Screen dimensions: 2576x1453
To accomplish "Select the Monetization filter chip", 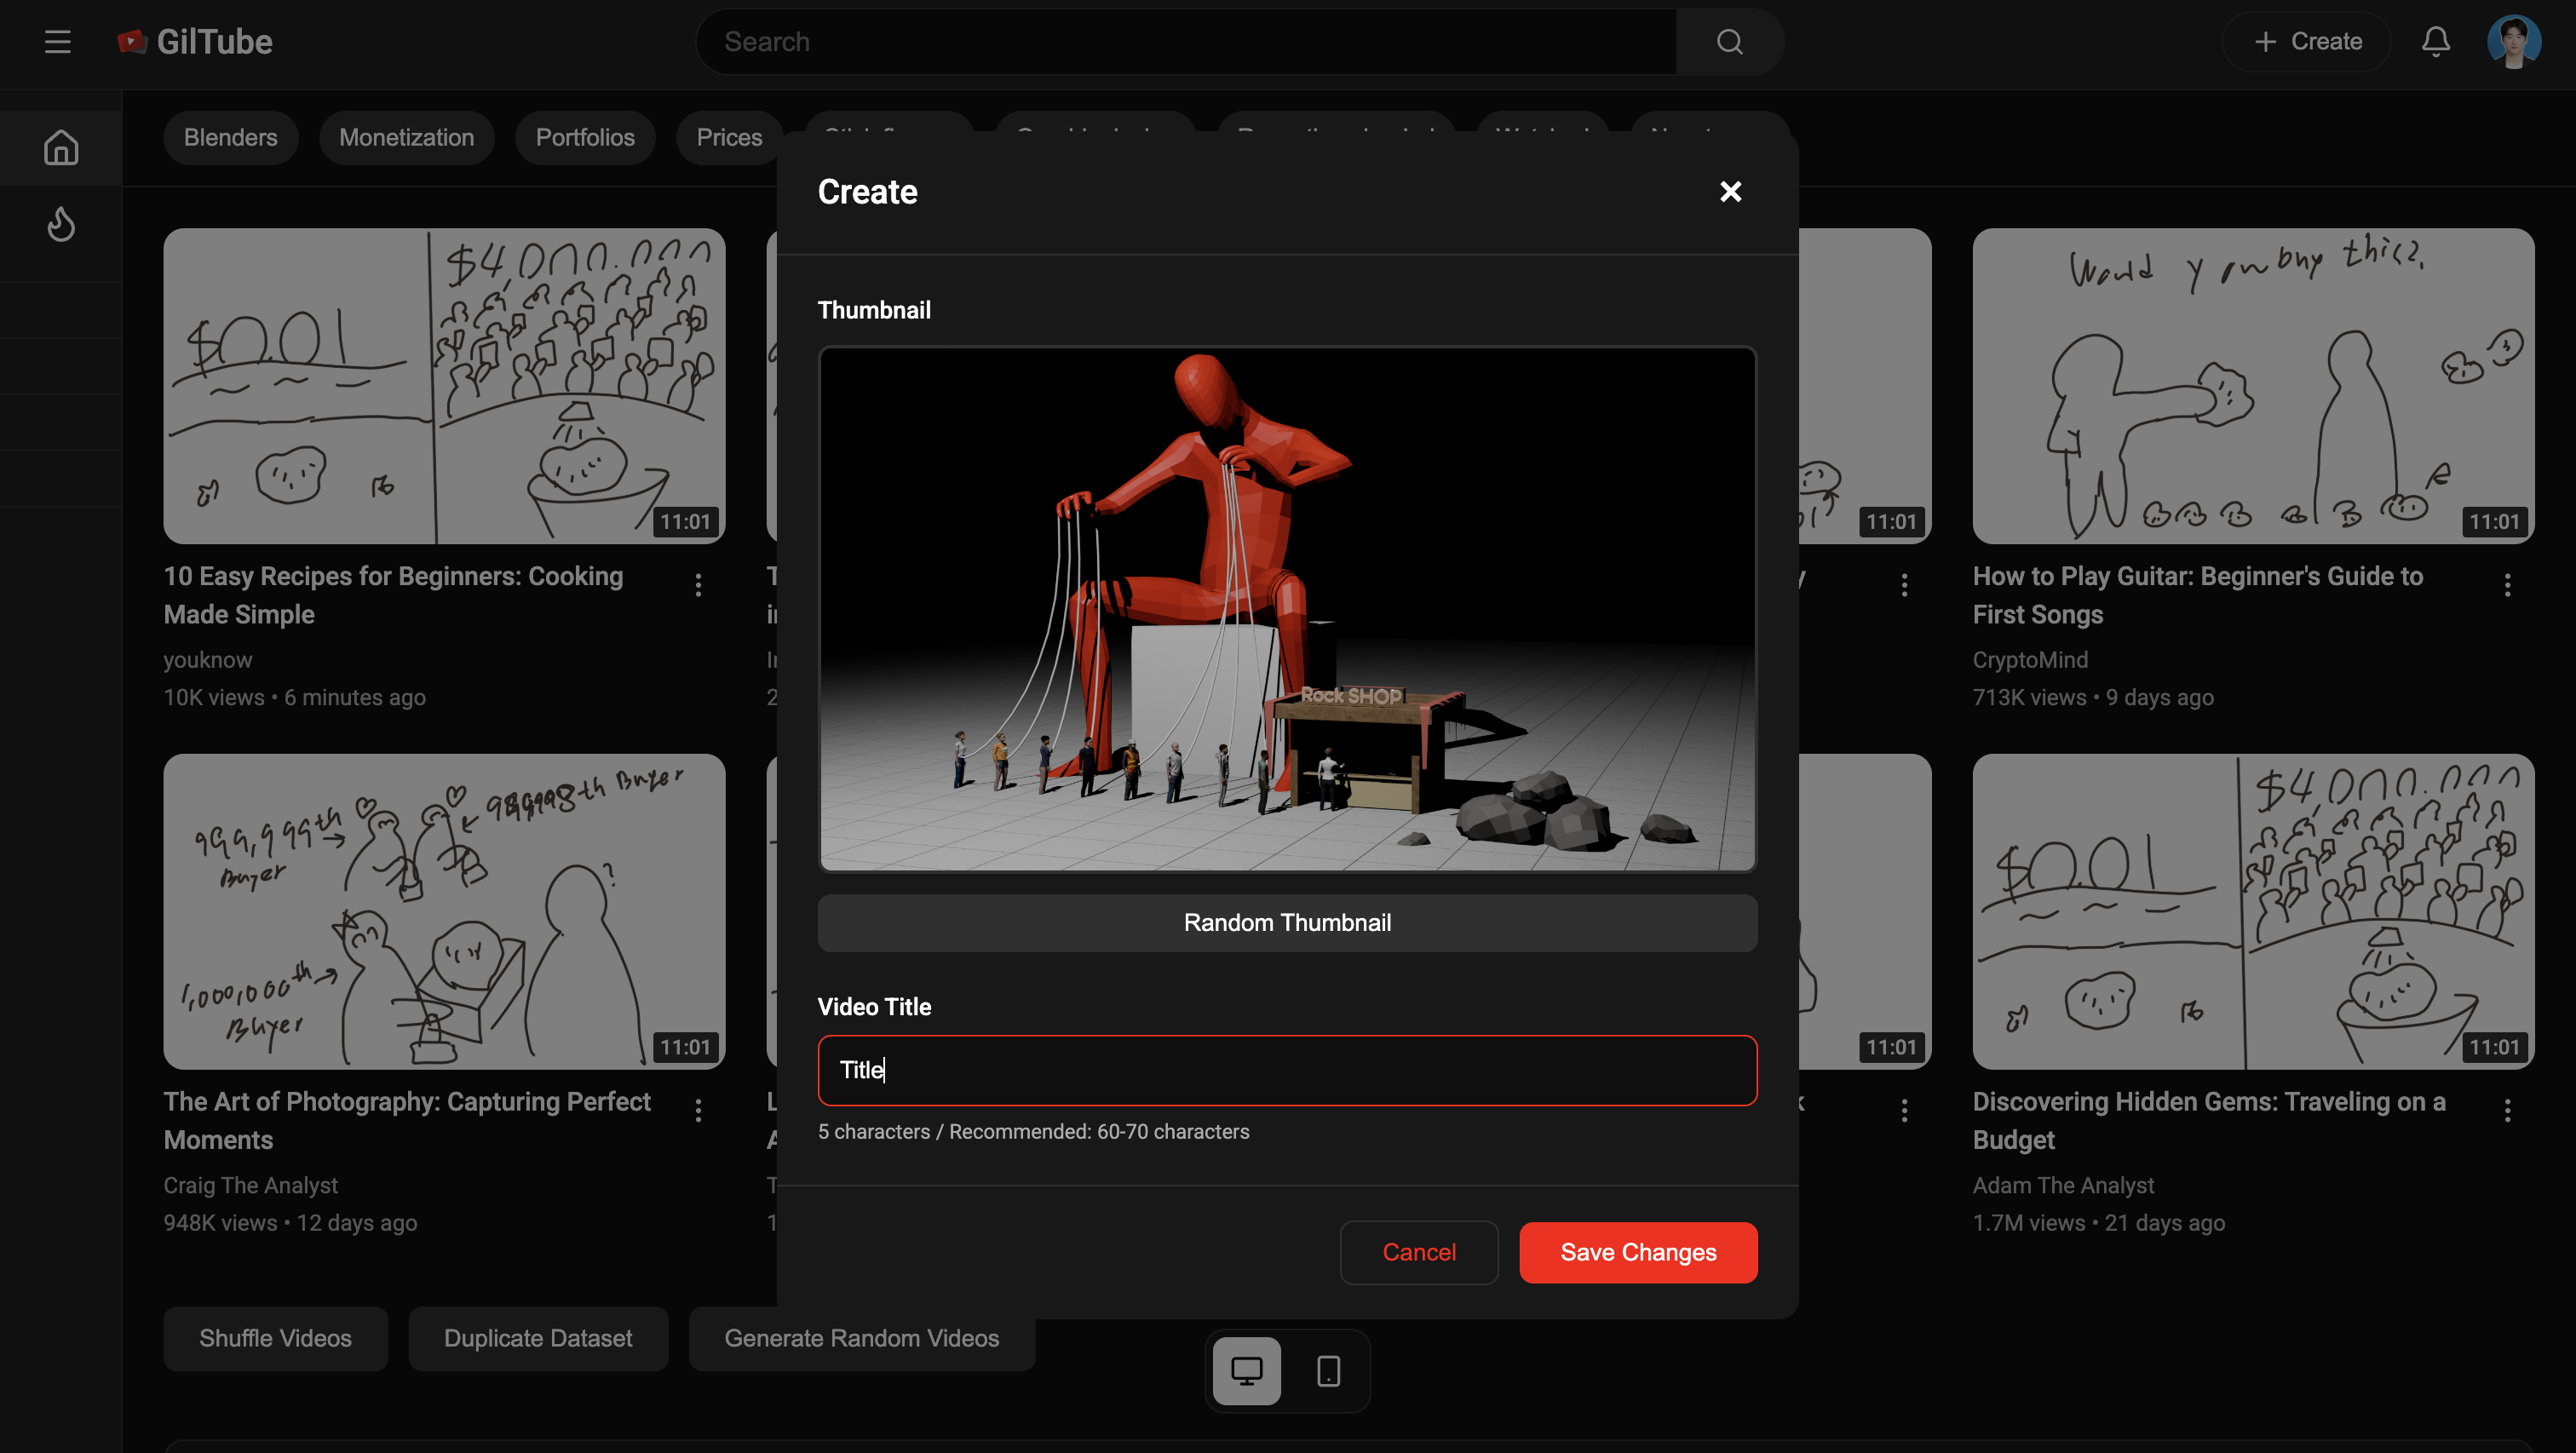I will (406, 137).
